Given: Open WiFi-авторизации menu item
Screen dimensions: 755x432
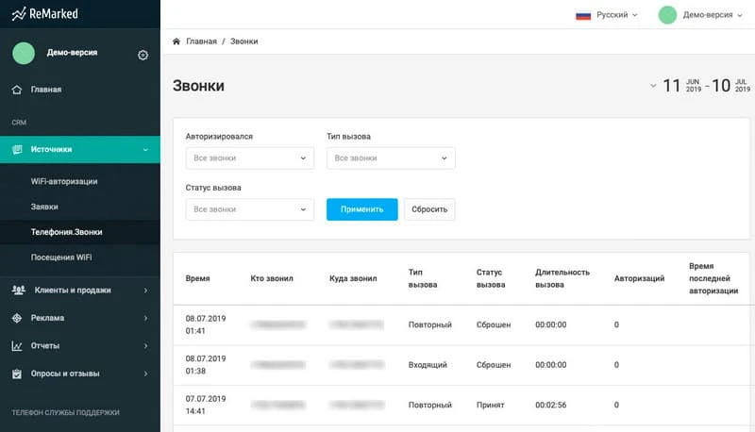Looking at the screenshot, I should [64, 181].
